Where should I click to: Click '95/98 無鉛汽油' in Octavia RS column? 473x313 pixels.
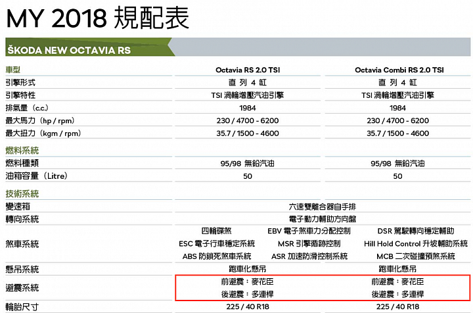[x=248, y=164]
